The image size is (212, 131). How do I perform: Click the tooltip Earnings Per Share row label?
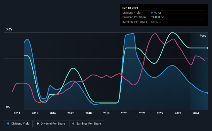[x=135, y=22]
